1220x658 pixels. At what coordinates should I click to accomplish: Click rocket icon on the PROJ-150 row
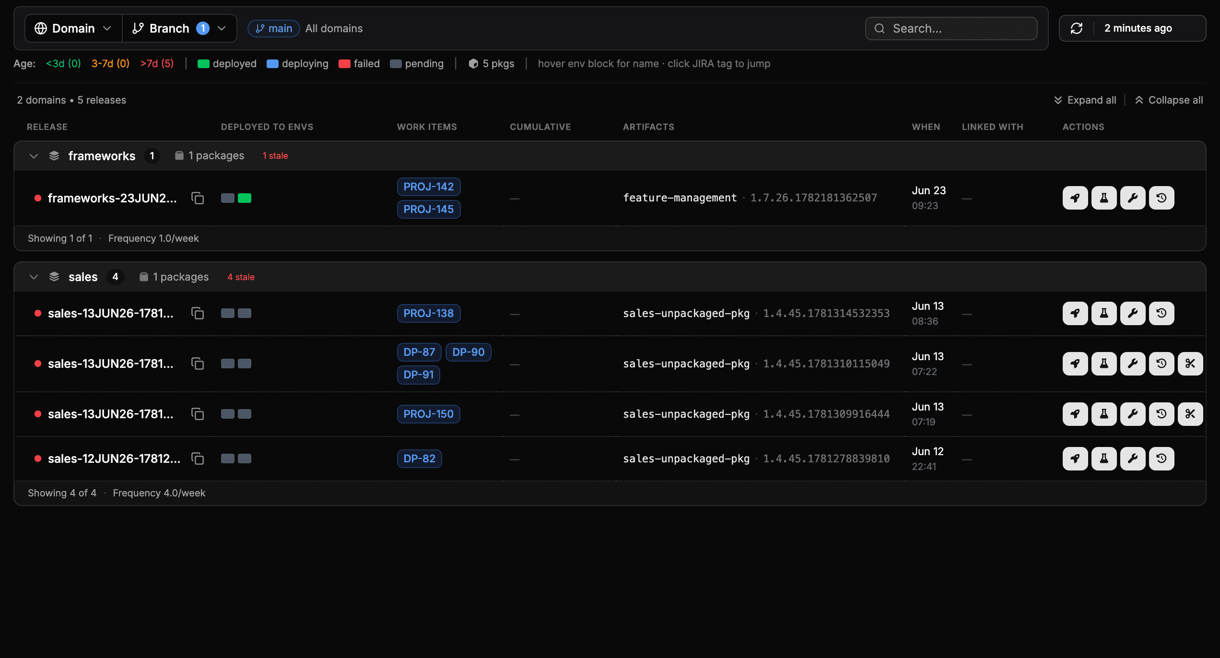1075,414
